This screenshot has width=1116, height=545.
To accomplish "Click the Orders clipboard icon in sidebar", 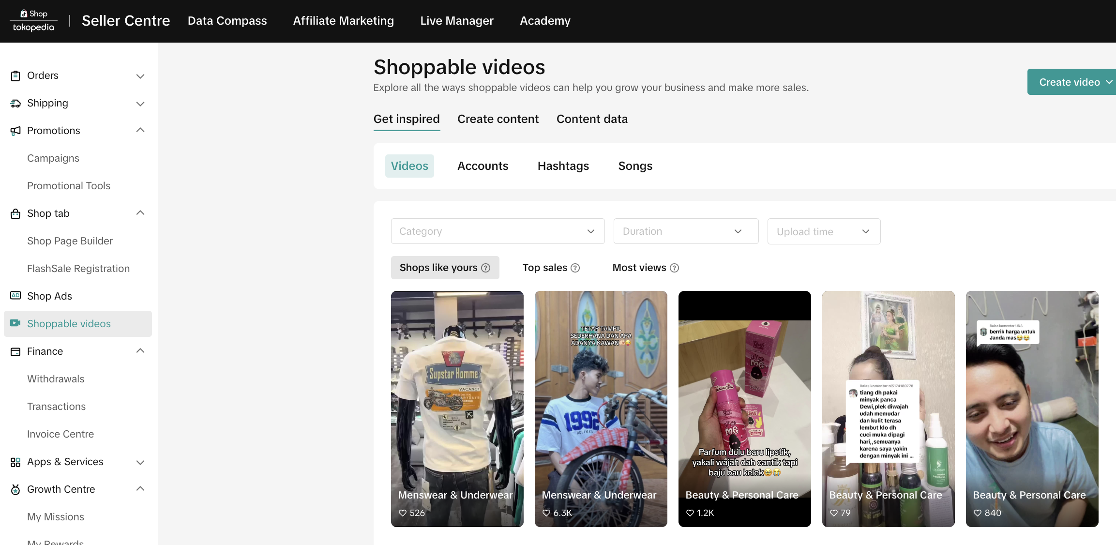I will (x=15, y=76).
